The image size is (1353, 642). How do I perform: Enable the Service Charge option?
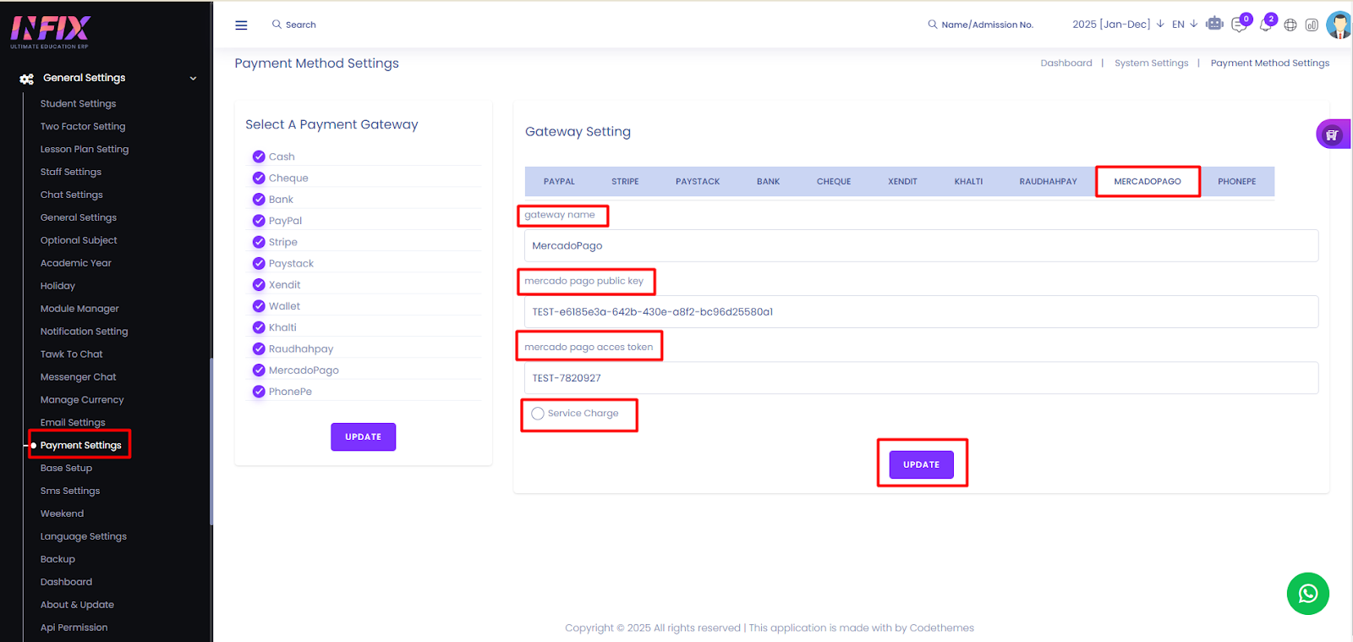pyautogui.click(x=538, y=414)
